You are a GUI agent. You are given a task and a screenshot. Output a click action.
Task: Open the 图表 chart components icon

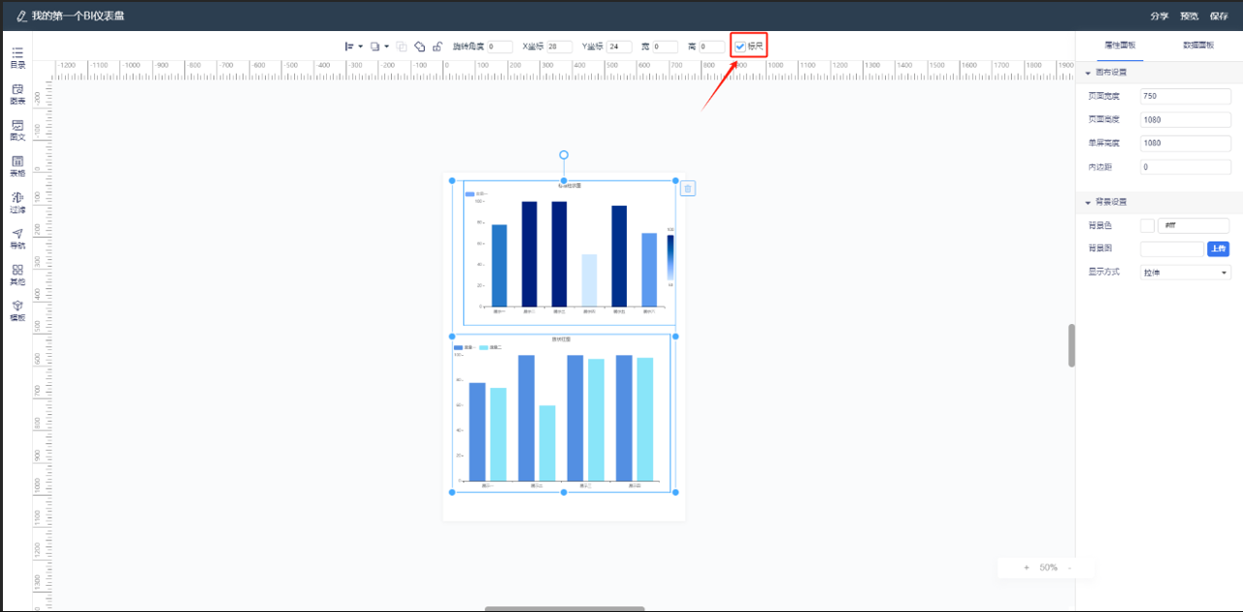pyautogui.click(x=17, y=94)
